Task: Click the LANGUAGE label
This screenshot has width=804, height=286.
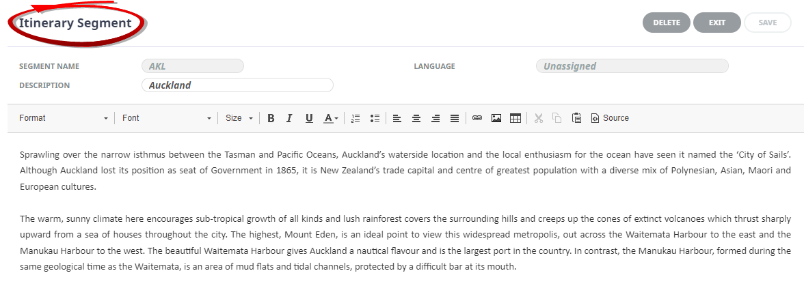Action: coord(434,66)
